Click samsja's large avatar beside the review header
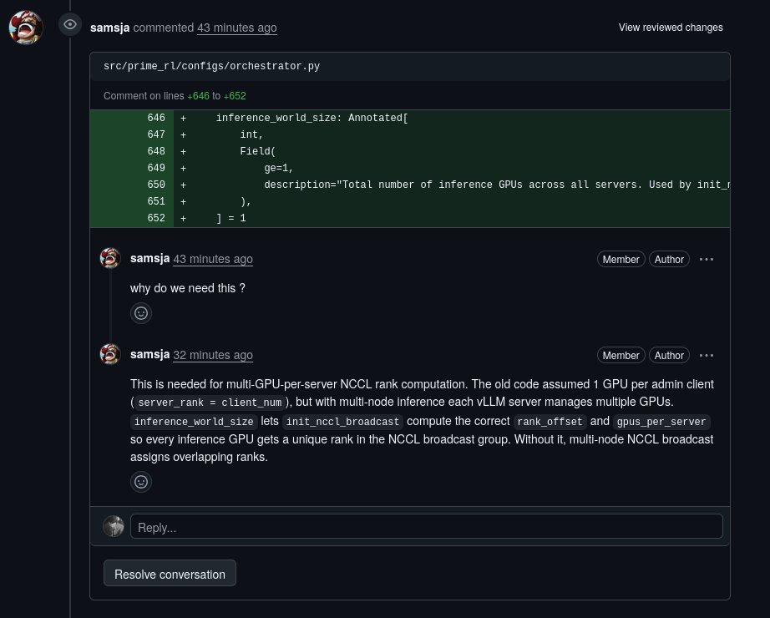 coord(26,27)
